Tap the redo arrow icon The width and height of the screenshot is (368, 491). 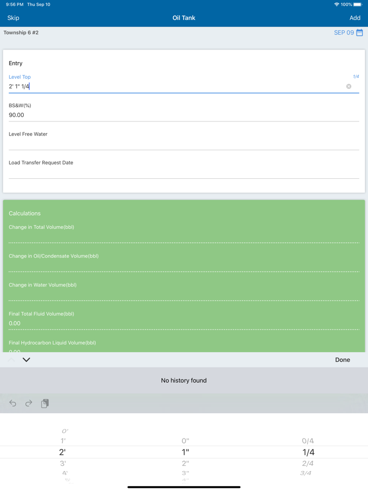tap(28, 403)
